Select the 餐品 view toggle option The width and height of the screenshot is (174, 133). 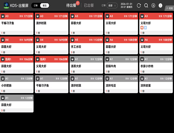[x=45, y=5]
